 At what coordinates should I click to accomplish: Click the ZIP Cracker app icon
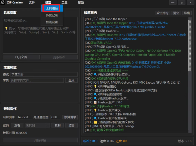click(3, 2)
